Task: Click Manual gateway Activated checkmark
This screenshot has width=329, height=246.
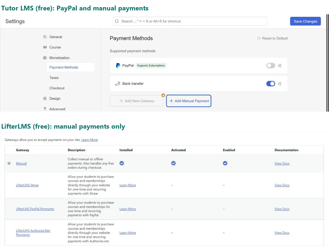Action: click(x=173, y=163)
